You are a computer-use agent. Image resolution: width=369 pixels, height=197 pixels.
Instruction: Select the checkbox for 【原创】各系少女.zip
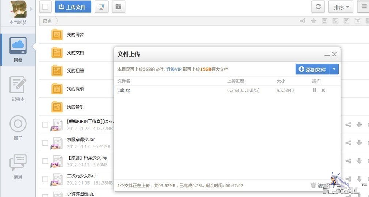pyautogui.click(x=45, y=161)
